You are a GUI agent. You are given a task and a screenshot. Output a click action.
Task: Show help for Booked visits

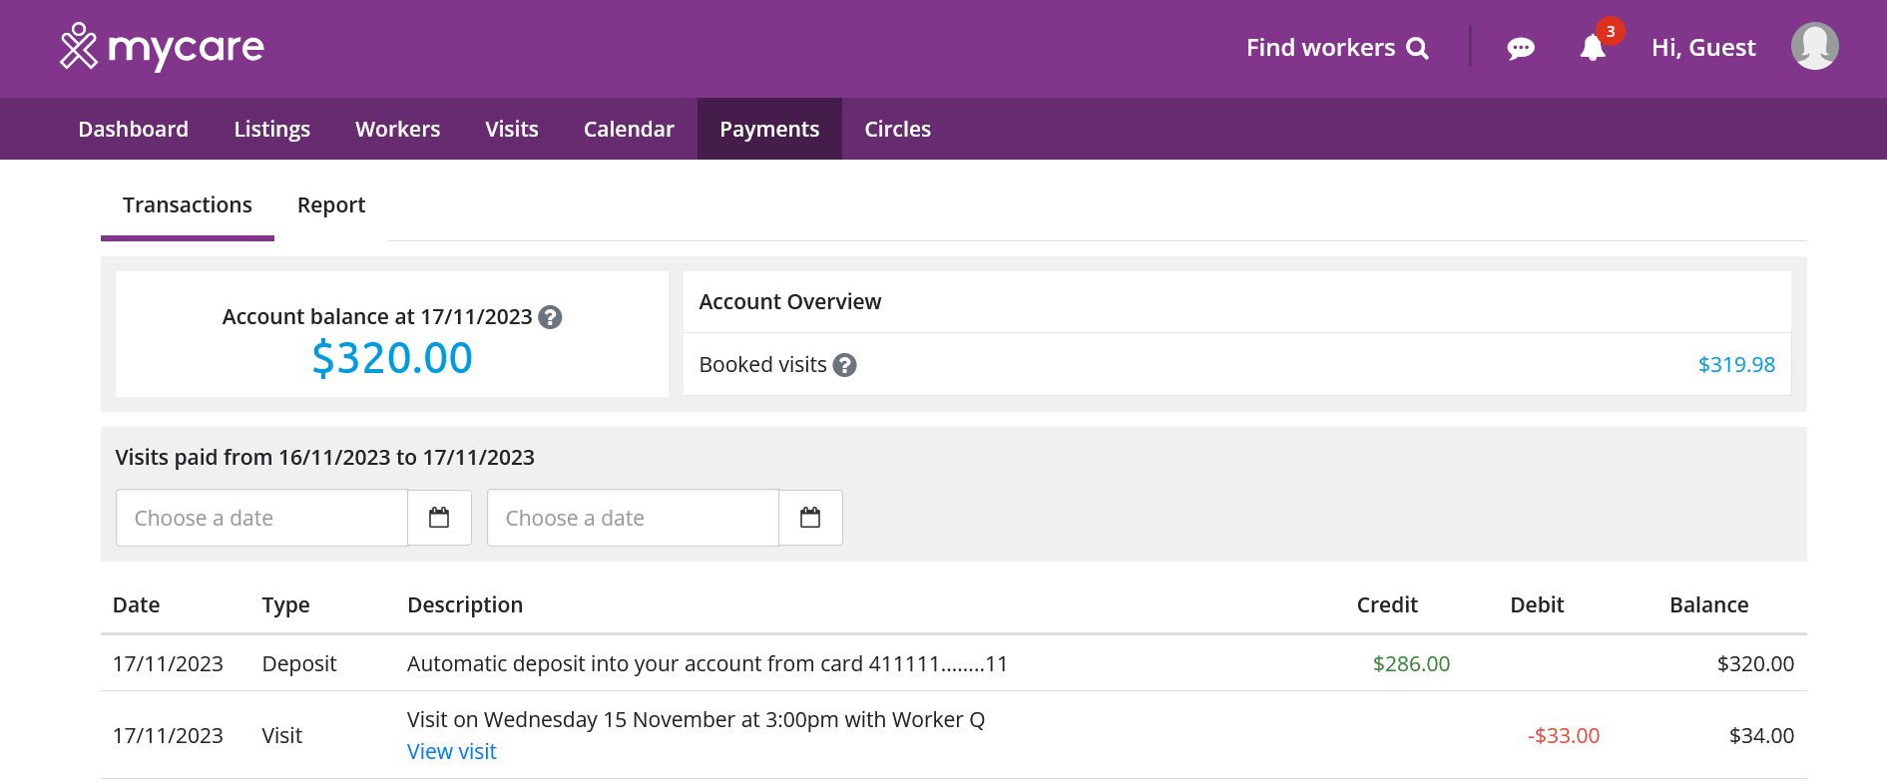tap(844, 365)
